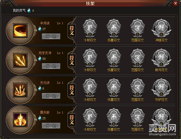This screenshot has width=181, height=139.
Task: Click 新月符文 rune emblem
Action: click(161, 58)
